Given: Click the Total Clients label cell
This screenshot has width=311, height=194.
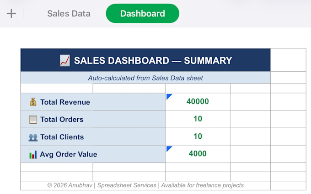Looking at the screenshot, I should point(93,136).
